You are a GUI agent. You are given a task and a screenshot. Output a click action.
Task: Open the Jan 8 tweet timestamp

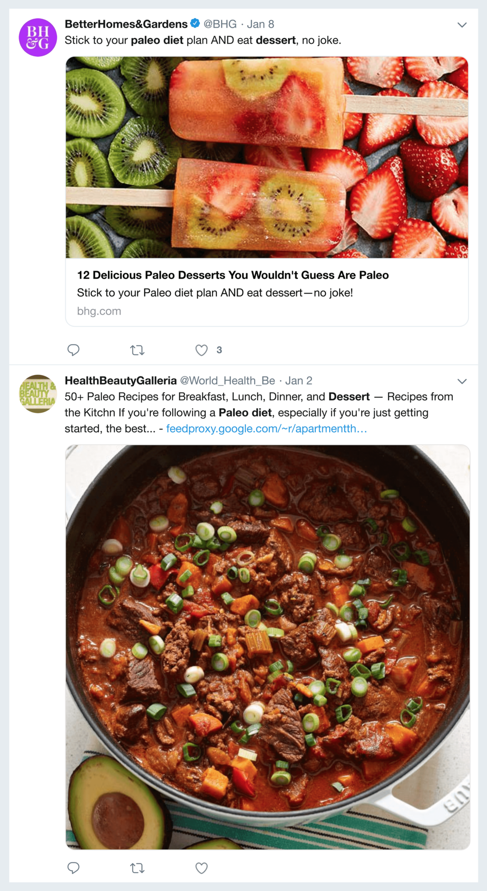(x=261, y=24)
